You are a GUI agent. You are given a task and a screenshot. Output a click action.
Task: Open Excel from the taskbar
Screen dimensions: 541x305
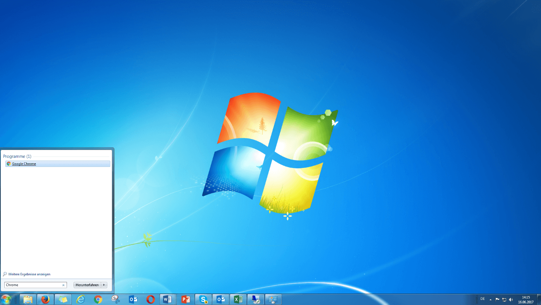point(238,300)
